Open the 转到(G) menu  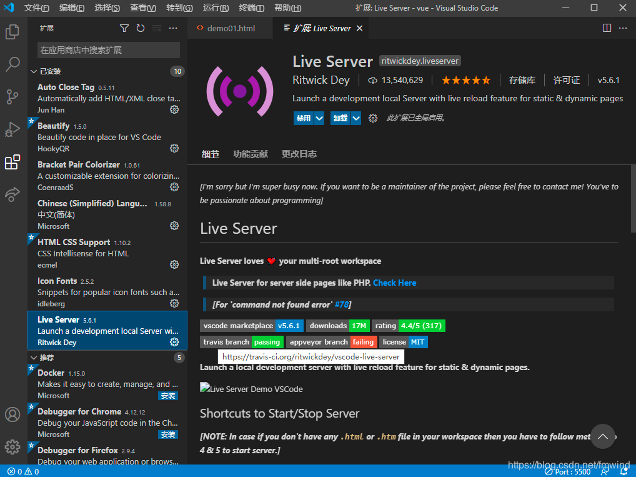pyautogui.click(x=179, y=8)
